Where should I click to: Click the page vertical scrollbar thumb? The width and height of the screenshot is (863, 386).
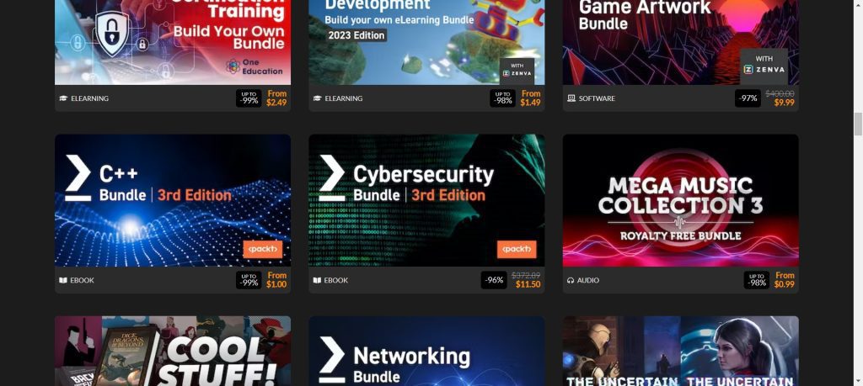point(858,124)
